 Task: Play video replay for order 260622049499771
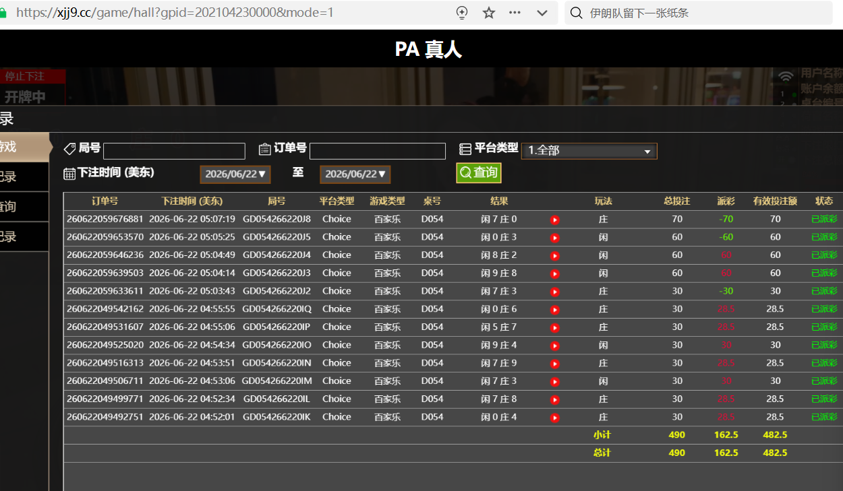pyautogui.click(x=554, y=399)
